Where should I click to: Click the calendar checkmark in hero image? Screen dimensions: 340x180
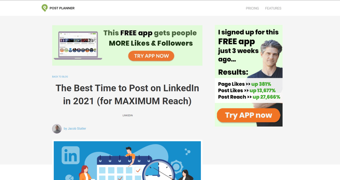tap(138, 170)
